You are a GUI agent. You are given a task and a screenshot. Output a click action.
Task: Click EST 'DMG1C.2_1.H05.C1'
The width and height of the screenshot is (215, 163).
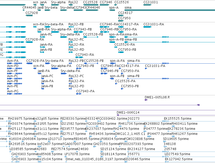point(130,134)
